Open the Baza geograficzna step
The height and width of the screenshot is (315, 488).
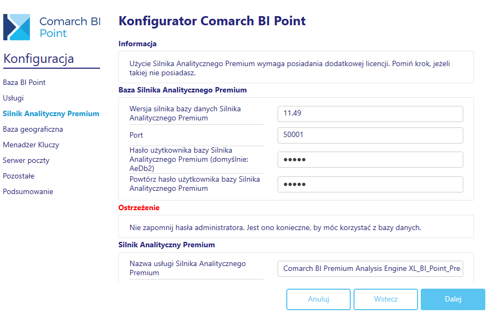click(x=33, y=129)
